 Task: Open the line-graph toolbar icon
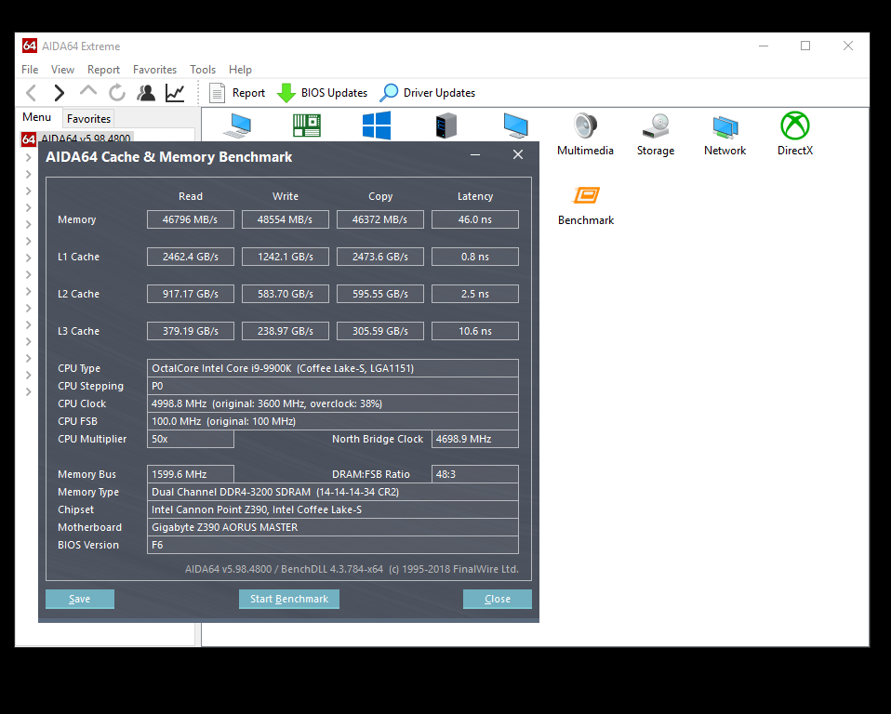point(175,93)
